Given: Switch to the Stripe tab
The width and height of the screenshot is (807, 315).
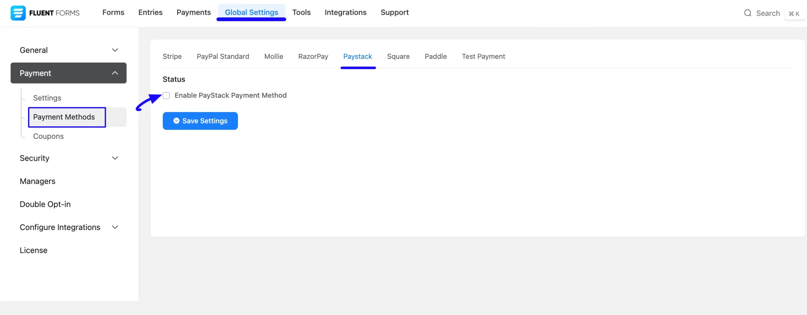Looking at the screenshot, I should pos(172,56).
